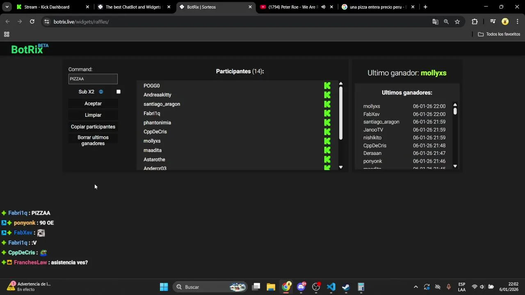Click the Kick icon beside mollyxs participant
Image resolution: width=525 pixels, height=295 pixels.
[327, 141]
